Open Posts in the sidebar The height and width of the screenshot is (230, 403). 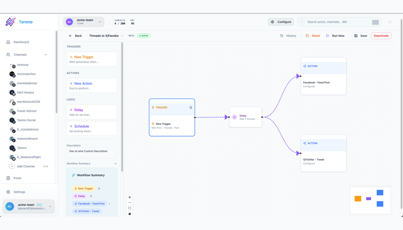[x=18, y=178]
